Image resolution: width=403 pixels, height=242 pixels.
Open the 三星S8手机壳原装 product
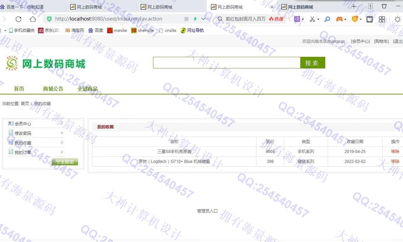(174, 152)
